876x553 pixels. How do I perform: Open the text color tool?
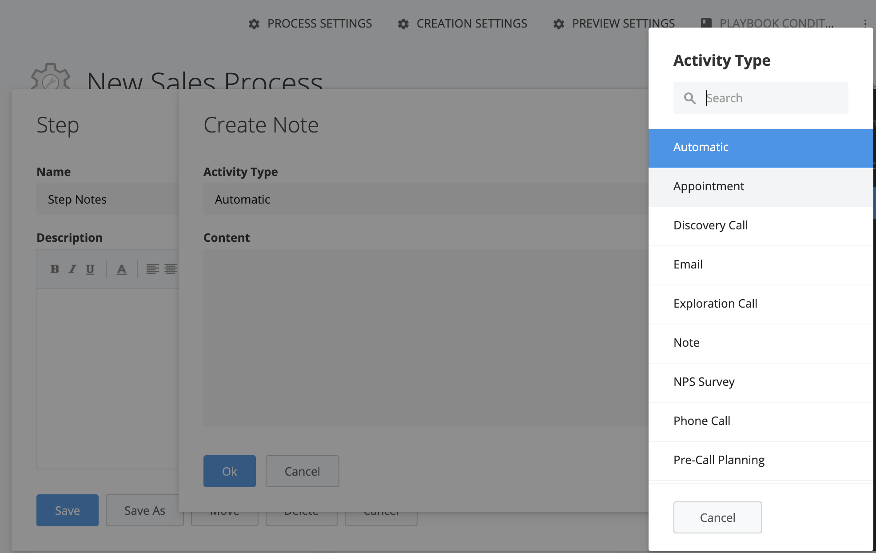point(121,269)
